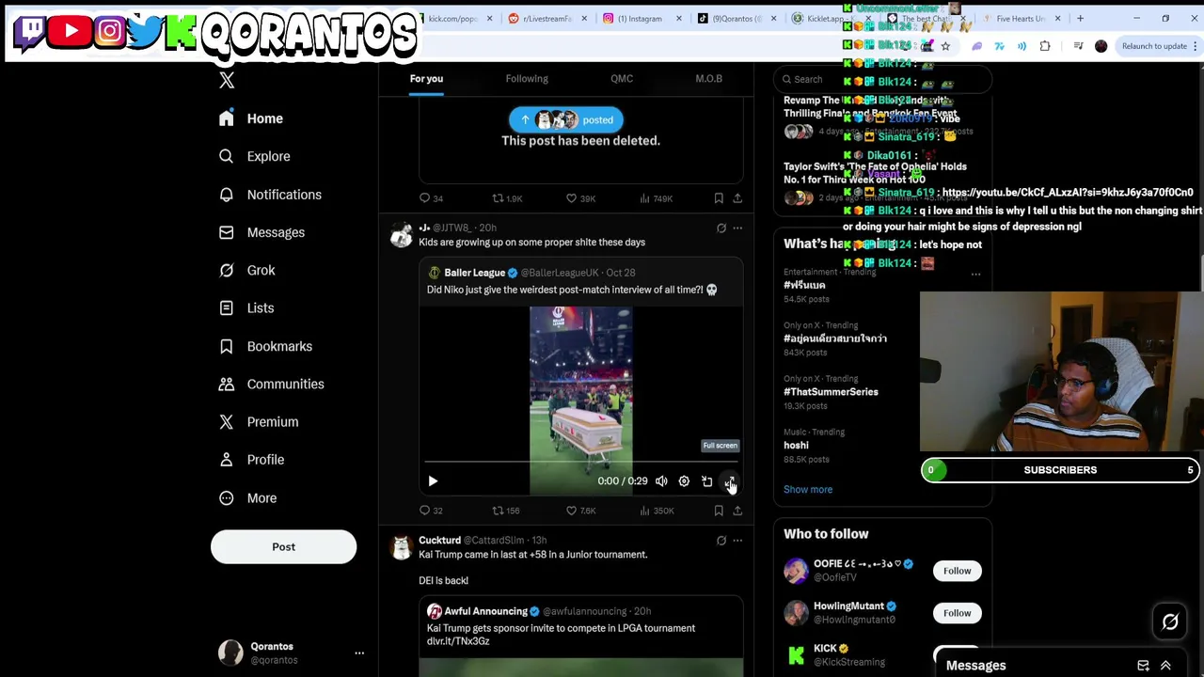Viewport: 1204px width, 677px height.
Task: Compose a new message in Messages drawer
Action: [x=1143, y=666]
